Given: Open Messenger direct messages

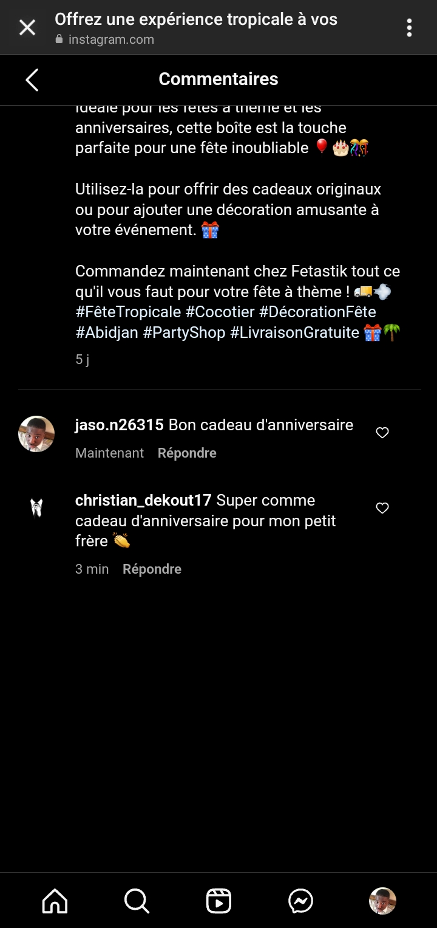Looking at the screenshot, I should [x=300, y=901].
